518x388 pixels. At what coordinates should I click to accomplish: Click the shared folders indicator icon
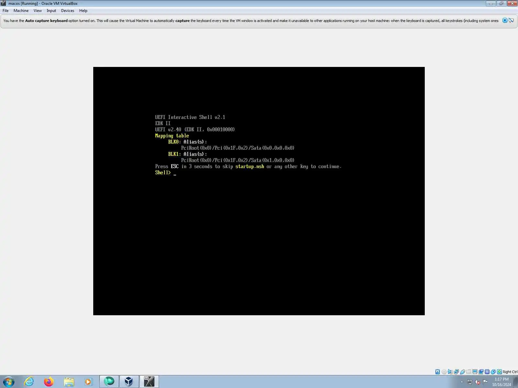point(468,372)
